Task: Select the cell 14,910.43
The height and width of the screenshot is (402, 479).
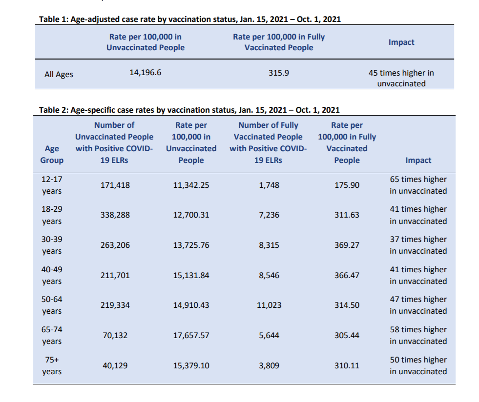Action: coord(191,305)
